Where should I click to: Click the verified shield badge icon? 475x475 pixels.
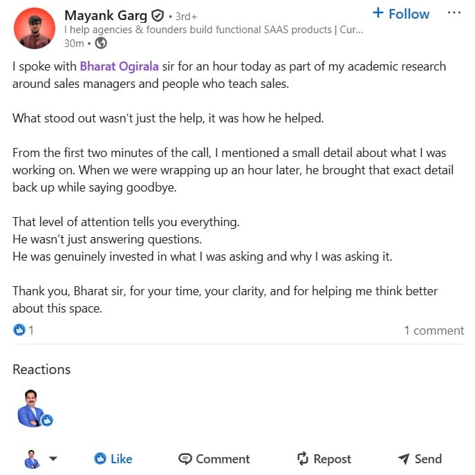[x=158, y=15]
